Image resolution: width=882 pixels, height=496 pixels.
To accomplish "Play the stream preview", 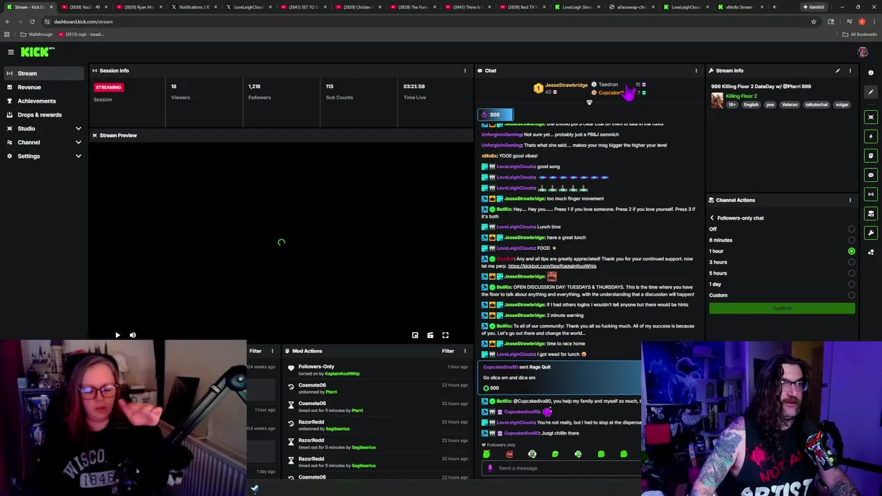I will point(117,335).
